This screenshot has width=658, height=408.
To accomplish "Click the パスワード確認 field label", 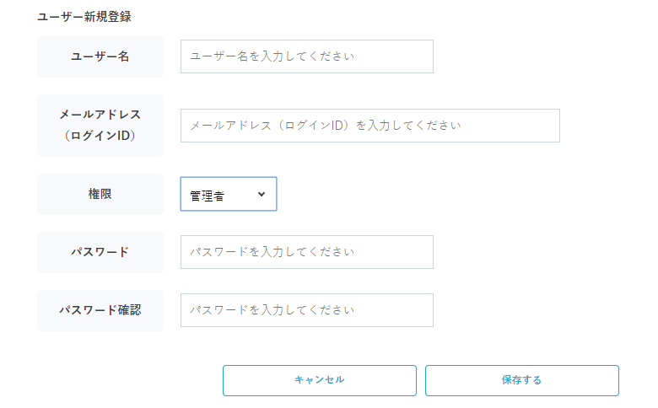I will [100, 310].
